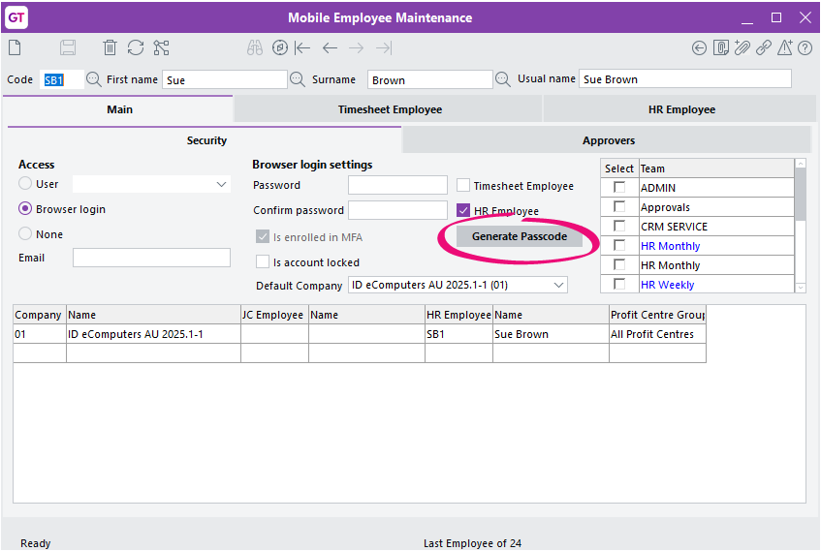The image size is (821, 551).
Task: Click the circled back arrow icon
Action: (699, 48)
